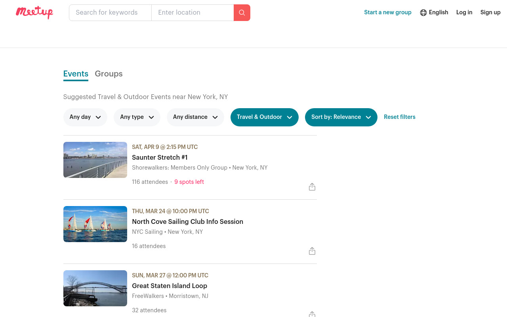Click Shorewalkers: Members Only Group text
Screen dimensions: 507x317
tap(179, 168)
